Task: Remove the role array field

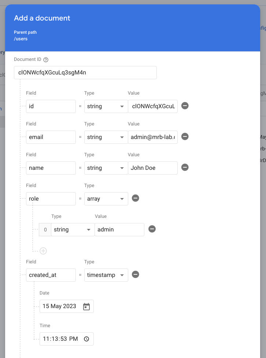Action: [x=135, y=198]
